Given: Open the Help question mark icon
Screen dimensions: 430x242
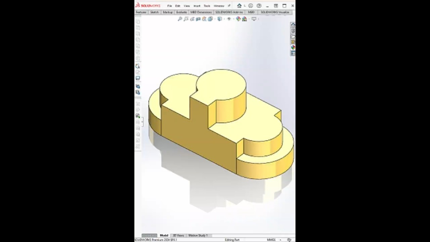Looking at the screenshot, I should [259, 6].
